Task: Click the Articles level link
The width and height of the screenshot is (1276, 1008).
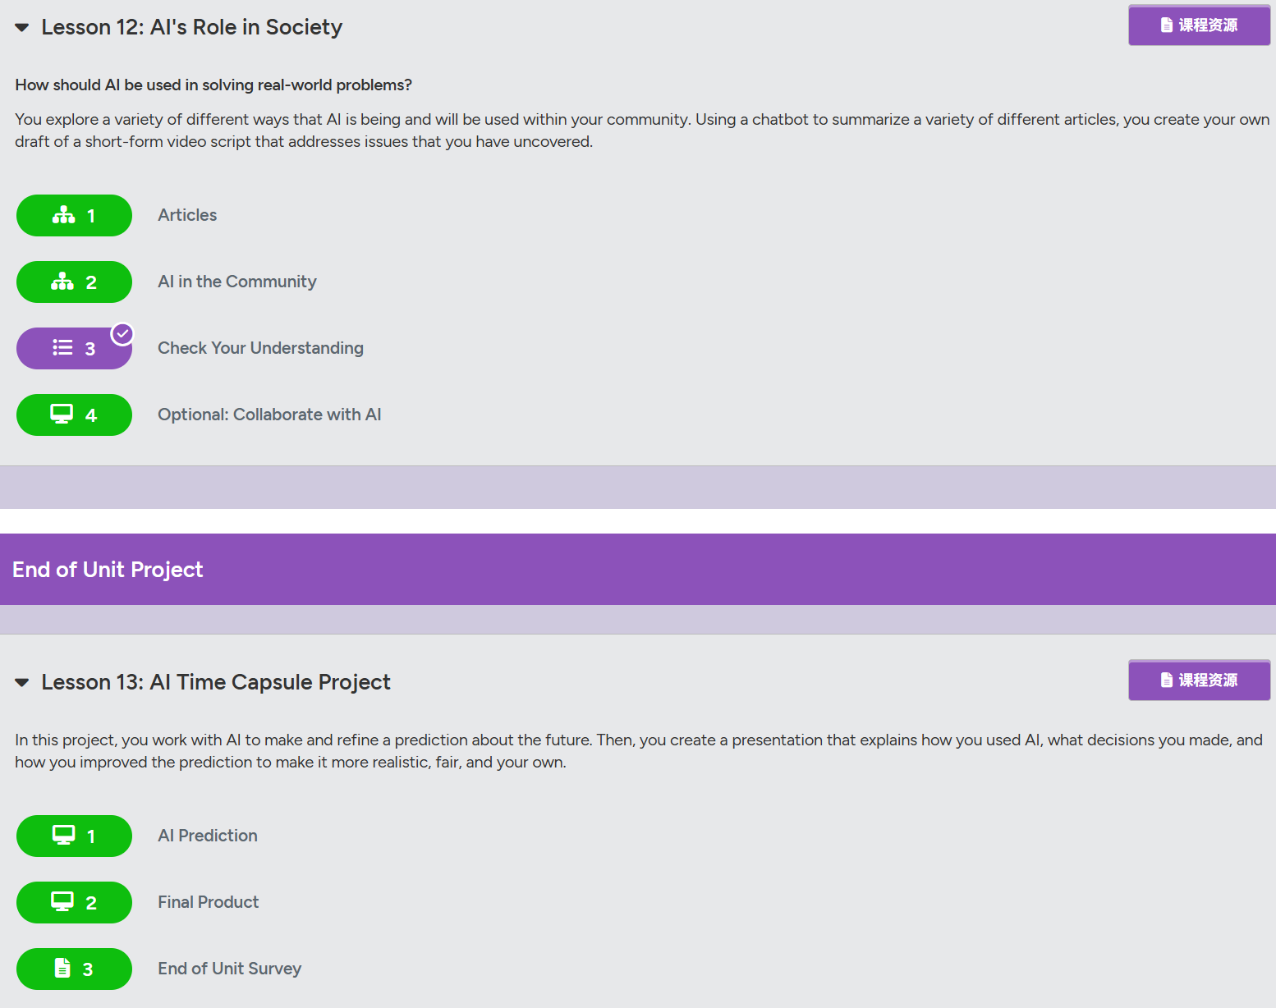Action: pos(187,215)
